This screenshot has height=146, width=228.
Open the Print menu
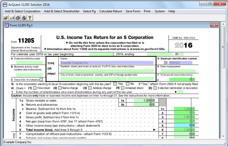147,11
